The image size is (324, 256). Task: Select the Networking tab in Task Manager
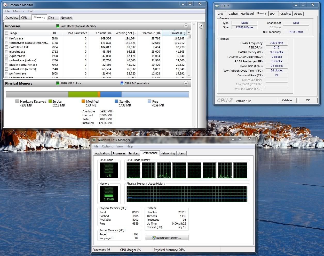click(168, 153)
